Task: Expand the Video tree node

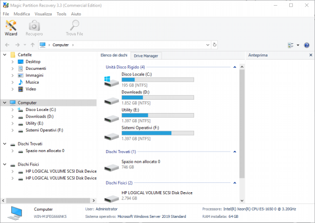Action: pyautogui.click(x=12, y=89)
